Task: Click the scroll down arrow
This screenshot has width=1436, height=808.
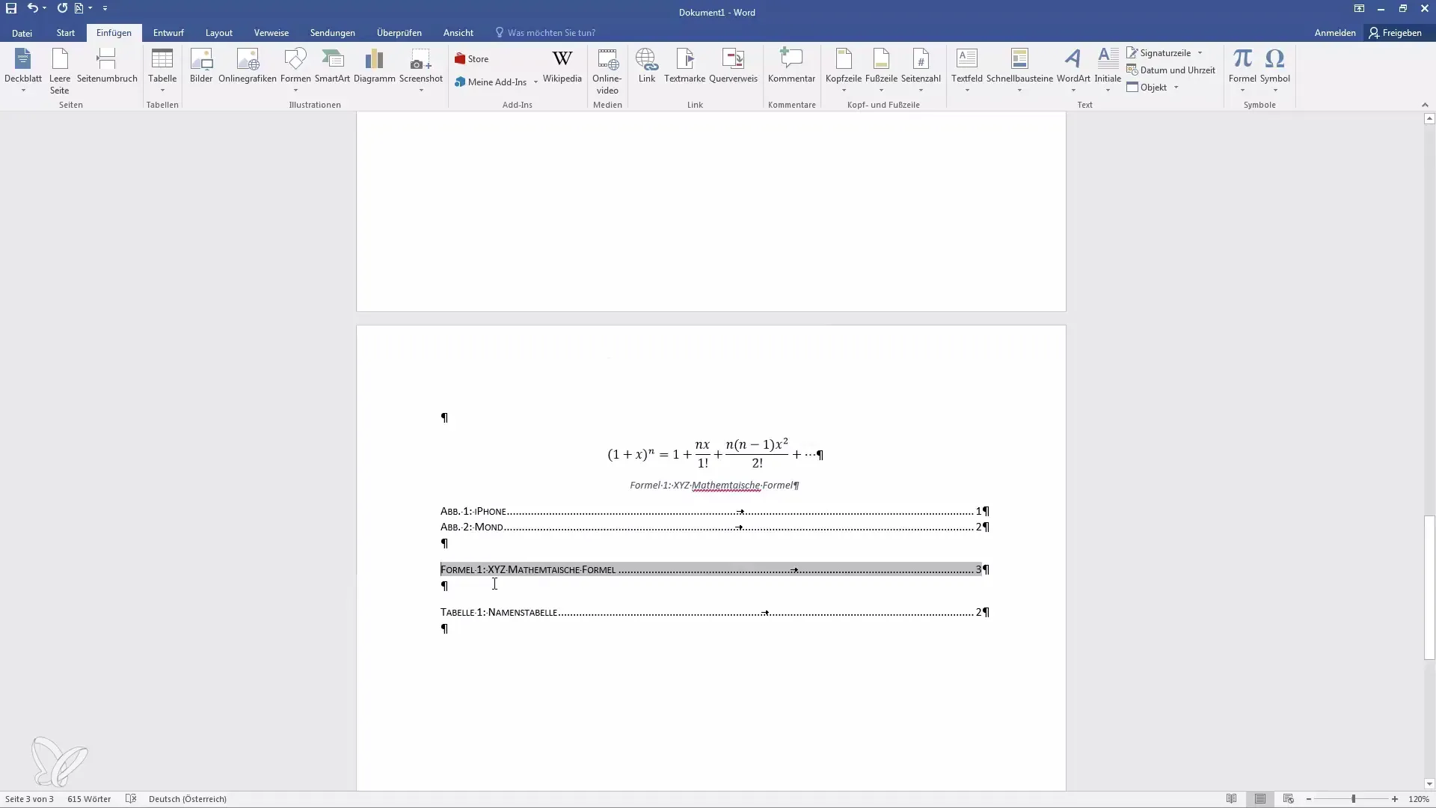Action: pos(1429,784)
